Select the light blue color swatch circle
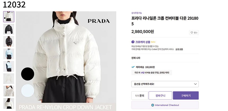 28,91
